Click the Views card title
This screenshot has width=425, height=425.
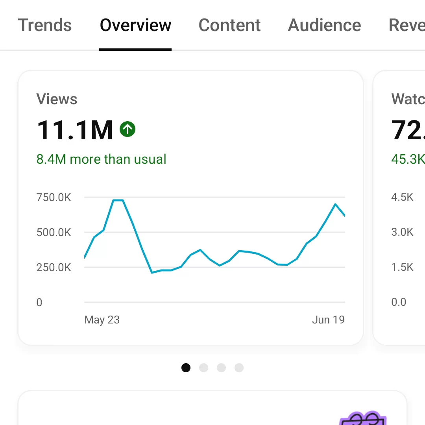[57, 99]
